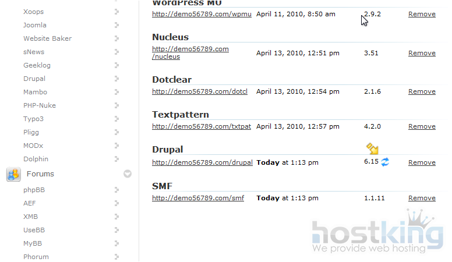The width and height of the screenshot is (452, 262).
Task: Remove the Drupal installation
Action: tap(422, 162)
